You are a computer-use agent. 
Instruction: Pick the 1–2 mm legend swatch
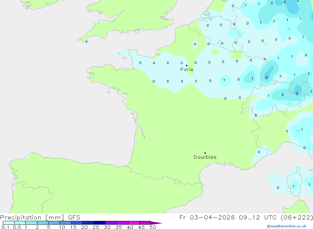pos(31,223)
